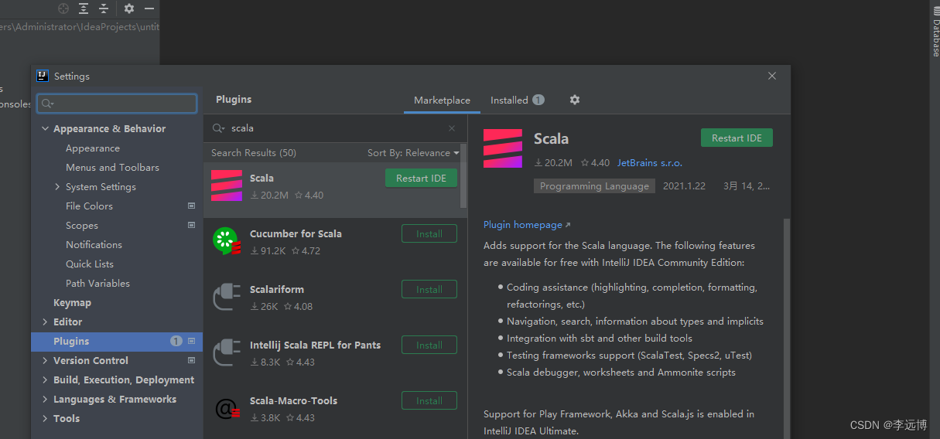
Task: Select Menus and Toolbars settings
Action: pyautogui.click(x=112, y=167)
